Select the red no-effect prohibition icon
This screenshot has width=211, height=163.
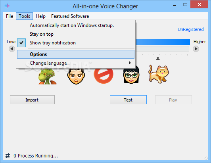click(x=104, y=76)
